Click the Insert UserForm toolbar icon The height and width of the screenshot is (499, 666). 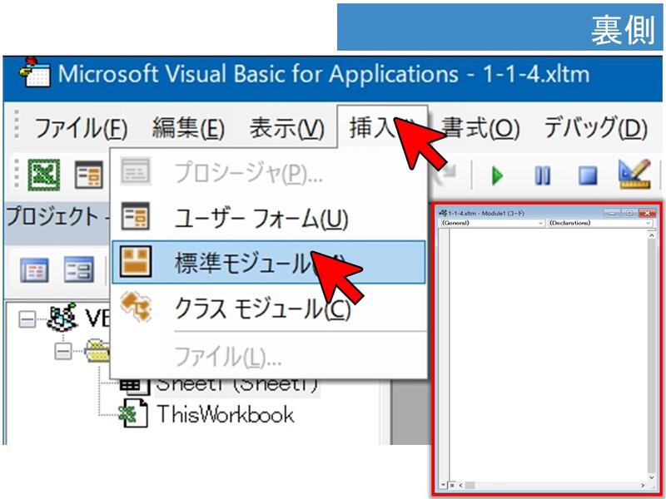coord(89,175)
